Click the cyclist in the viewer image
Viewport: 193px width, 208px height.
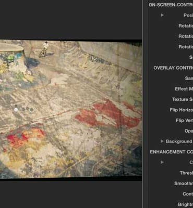(44, 49)
